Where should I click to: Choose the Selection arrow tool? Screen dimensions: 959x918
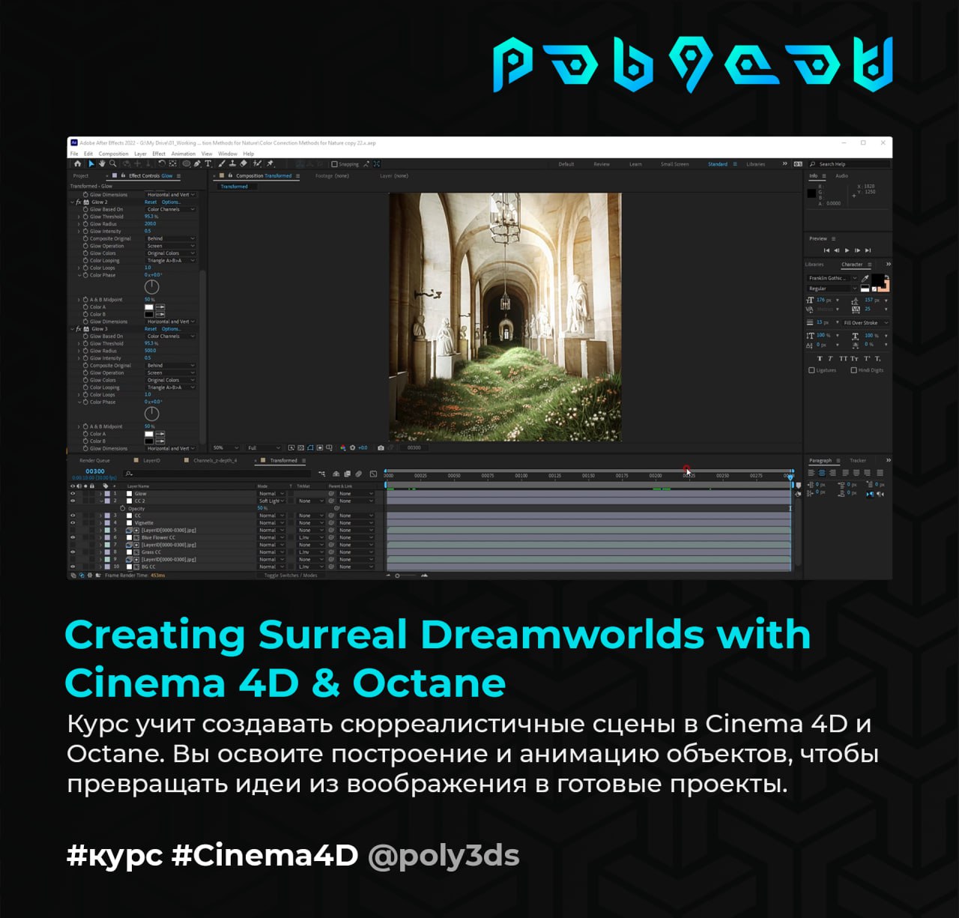pos(91,163)
